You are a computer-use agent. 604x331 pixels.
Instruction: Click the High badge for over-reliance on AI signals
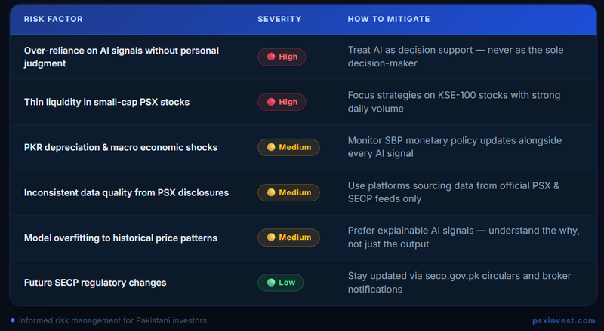coord(282,57)
